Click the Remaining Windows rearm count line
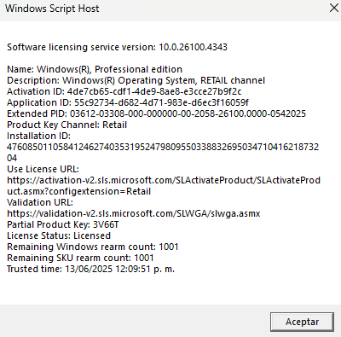 tap(93, 247)
